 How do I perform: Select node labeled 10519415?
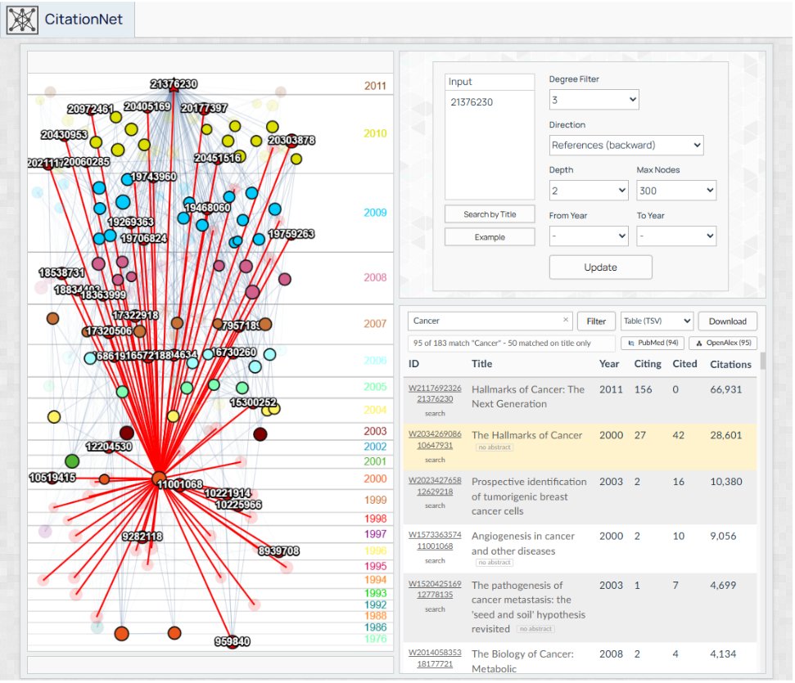(52, 478)
